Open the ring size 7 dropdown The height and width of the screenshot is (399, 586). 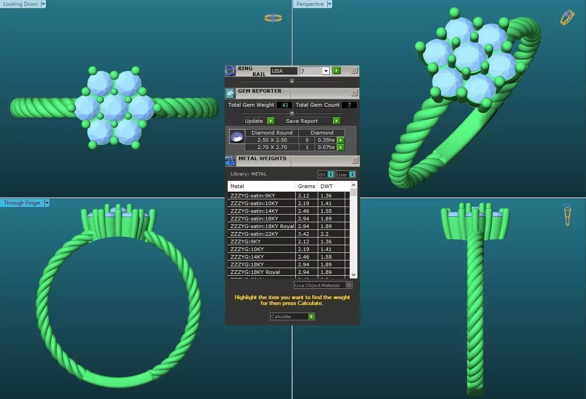326,71
